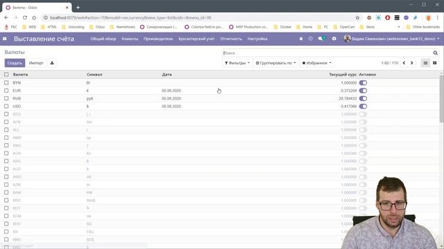Open Бухгалтерский учёт menu

pos(196,39)
